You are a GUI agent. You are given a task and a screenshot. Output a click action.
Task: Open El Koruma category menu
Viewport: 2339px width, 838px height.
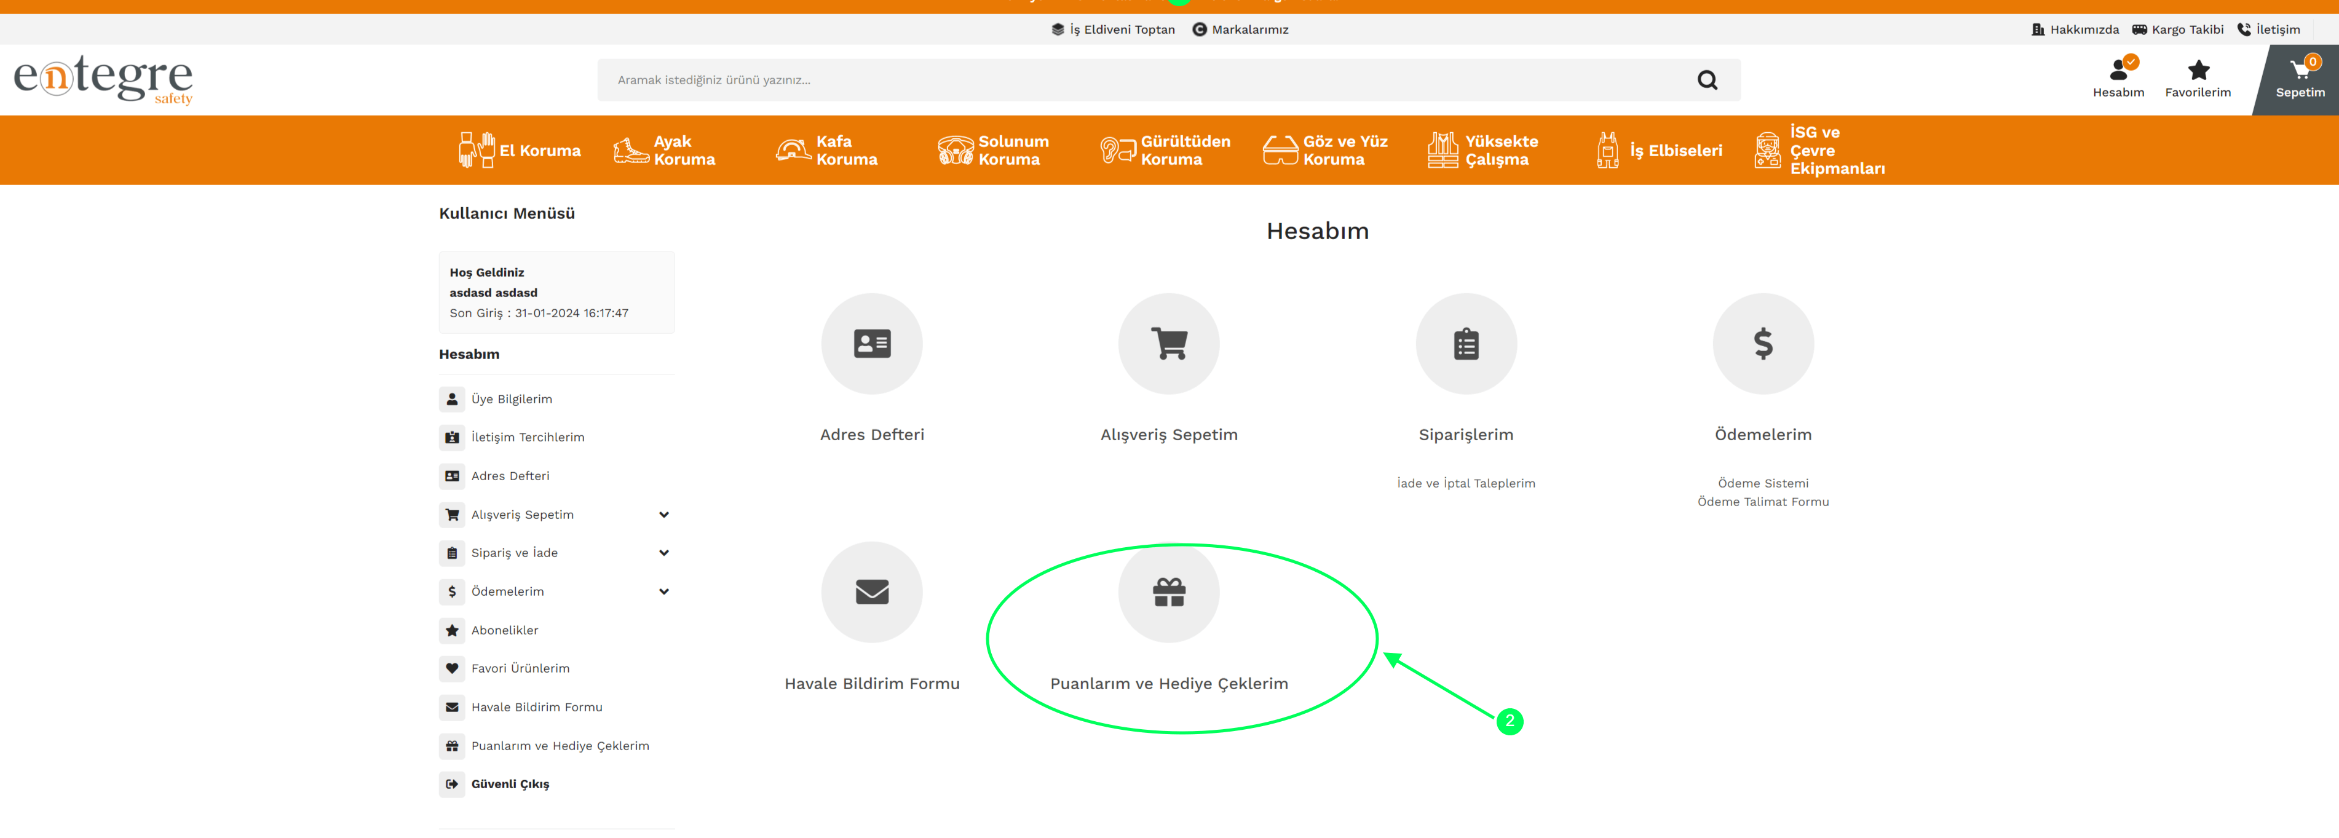tap(520, 151)
